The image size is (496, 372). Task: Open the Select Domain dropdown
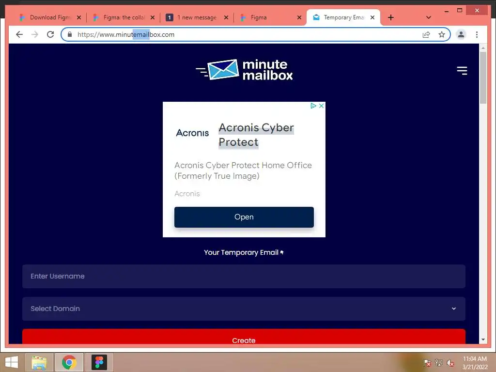pos(244,309)
